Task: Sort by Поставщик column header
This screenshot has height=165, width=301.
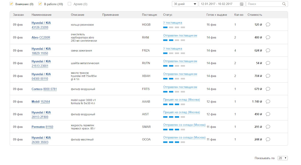Action: (x=150, y=15)
